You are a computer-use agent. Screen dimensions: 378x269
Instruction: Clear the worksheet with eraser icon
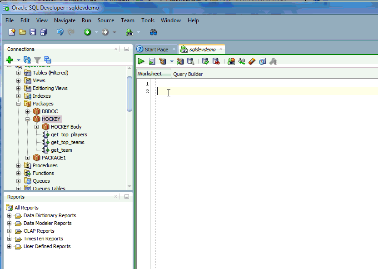[x=252, y=61]
